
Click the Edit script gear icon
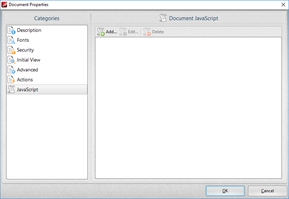click(123, 32)
